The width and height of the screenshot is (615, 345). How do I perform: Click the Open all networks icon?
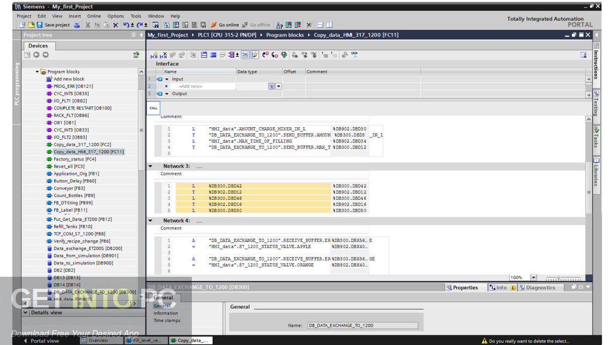point(204,55)
